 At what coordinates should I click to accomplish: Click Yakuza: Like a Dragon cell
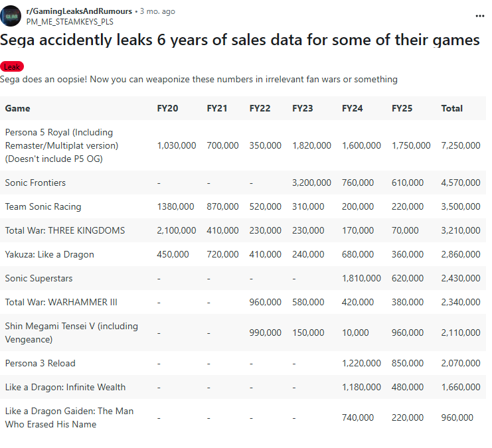tap(49, 254)
